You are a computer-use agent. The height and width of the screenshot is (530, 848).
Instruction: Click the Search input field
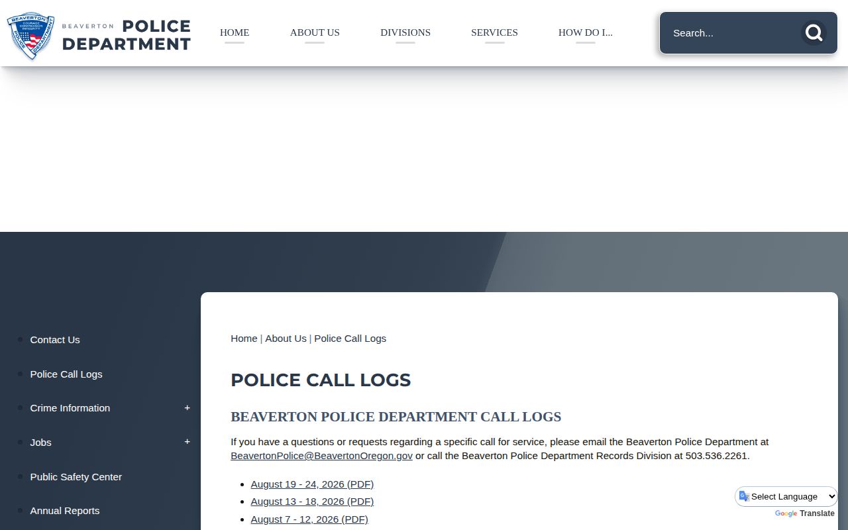[732, 32]
